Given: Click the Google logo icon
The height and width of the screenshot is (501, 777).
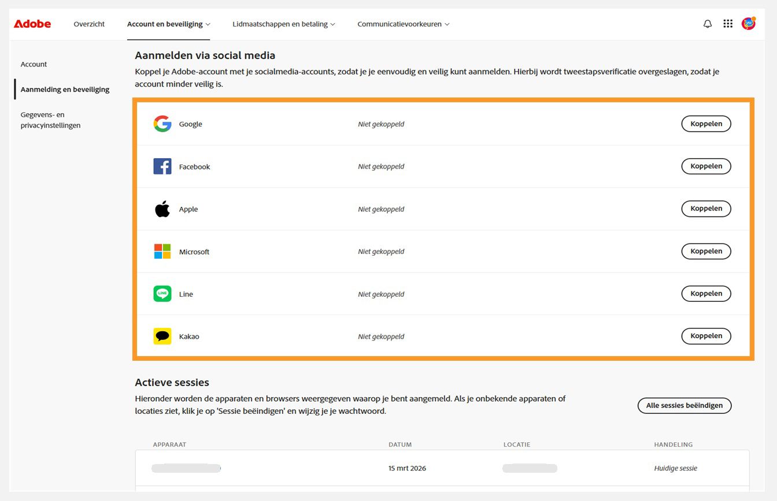Looking at the screenshot, I should [162, 124].
